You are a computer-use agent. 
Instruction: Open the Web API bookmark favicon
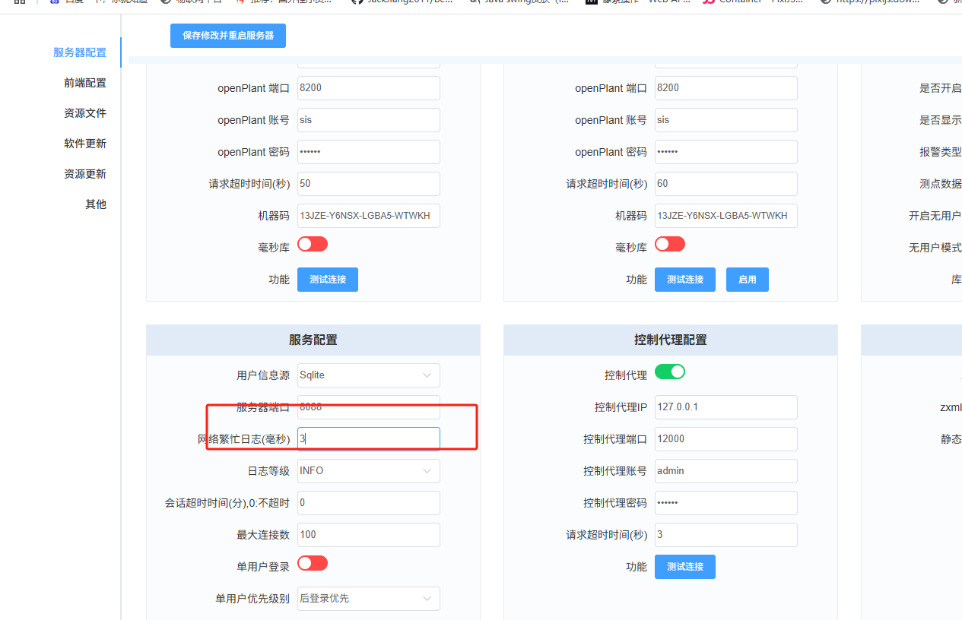592,2
